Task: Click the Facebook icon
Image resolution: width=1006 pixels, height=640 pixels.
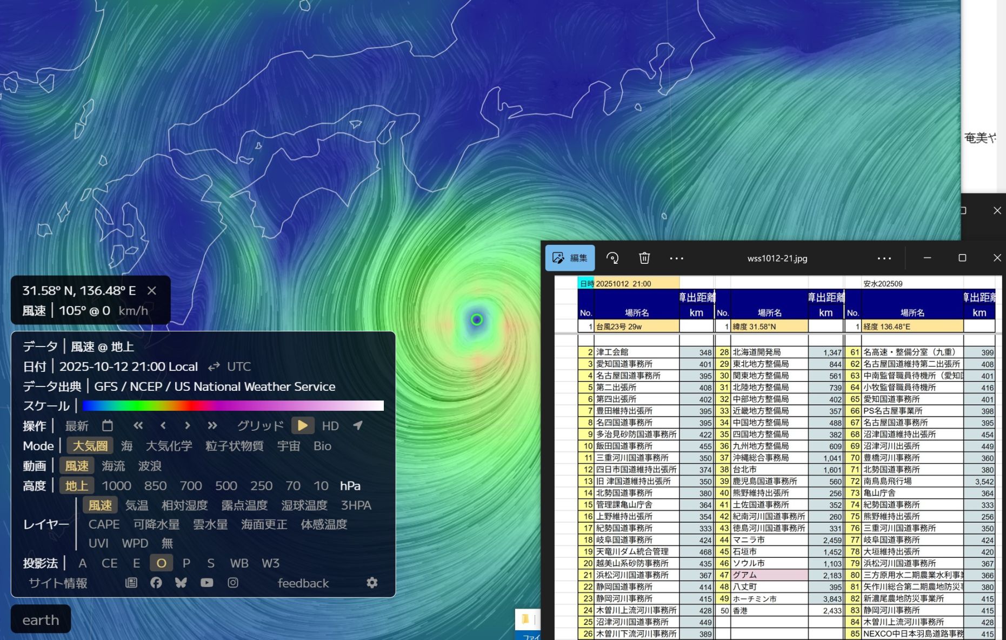Action: (x=156, y=583)
